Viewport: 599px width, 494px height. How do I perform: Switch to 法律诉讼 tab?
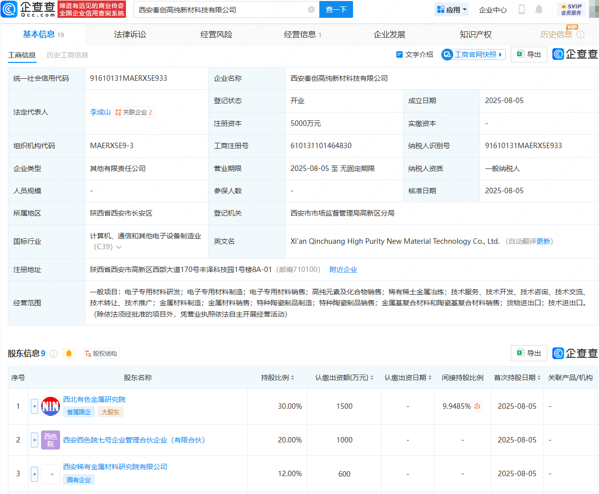130,35
